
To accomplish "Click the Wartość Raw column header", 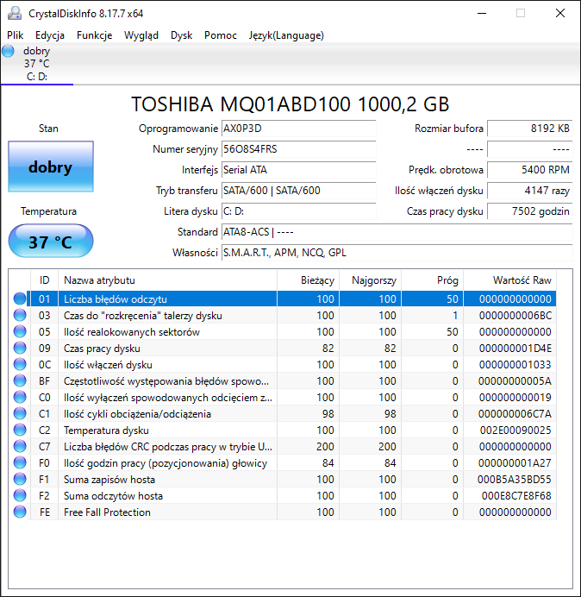I will point(509,280).
